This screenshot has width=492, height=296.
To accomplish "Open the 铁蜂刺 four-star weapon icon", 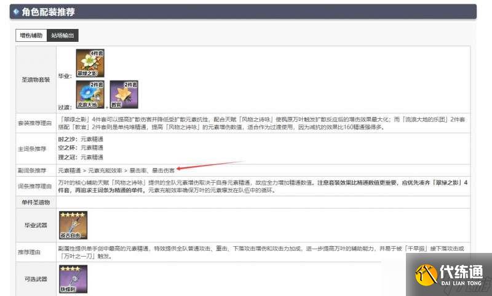I will click(73, 279).
